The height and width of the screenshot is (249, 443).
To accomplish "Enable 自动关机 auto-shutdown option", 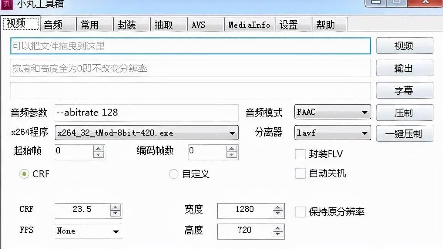I will click(x=300, y=174).
